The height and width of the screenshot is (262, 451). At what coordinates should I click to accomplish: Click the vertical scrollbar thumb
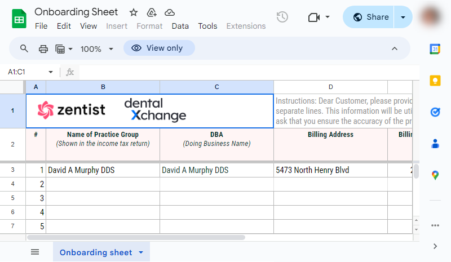[x=416, y=171]
